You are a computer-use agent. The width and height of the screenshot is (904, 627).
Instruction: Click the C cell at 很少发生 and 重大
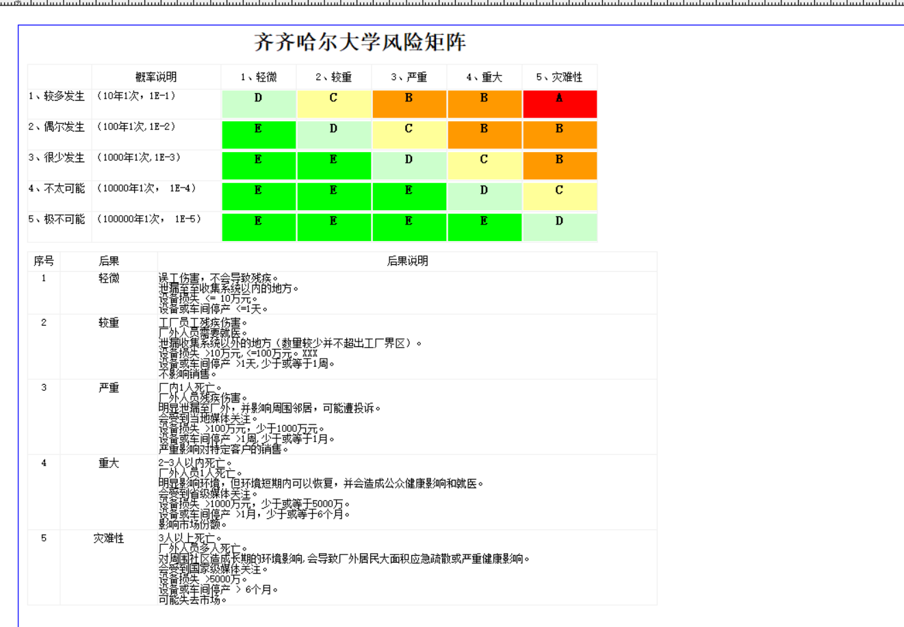485,166
